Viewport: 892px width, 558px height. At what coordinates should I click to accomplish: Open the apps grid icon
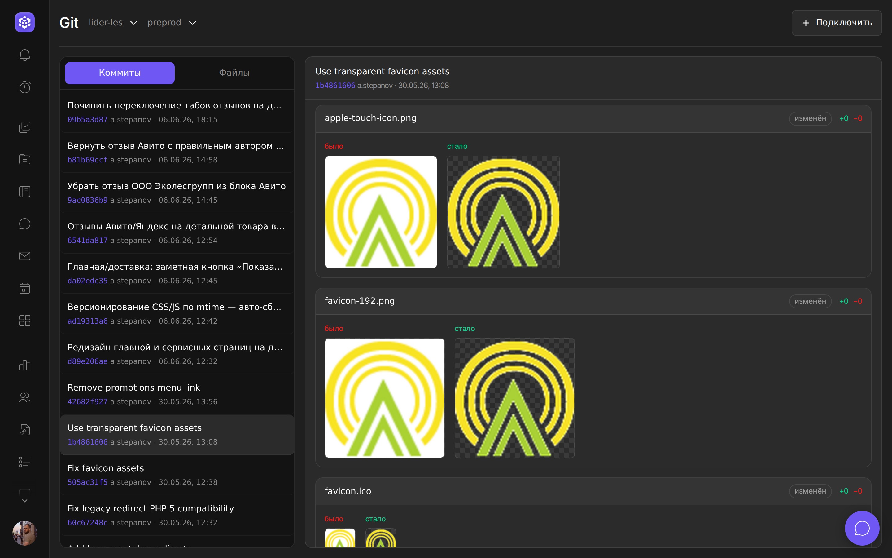25,320
